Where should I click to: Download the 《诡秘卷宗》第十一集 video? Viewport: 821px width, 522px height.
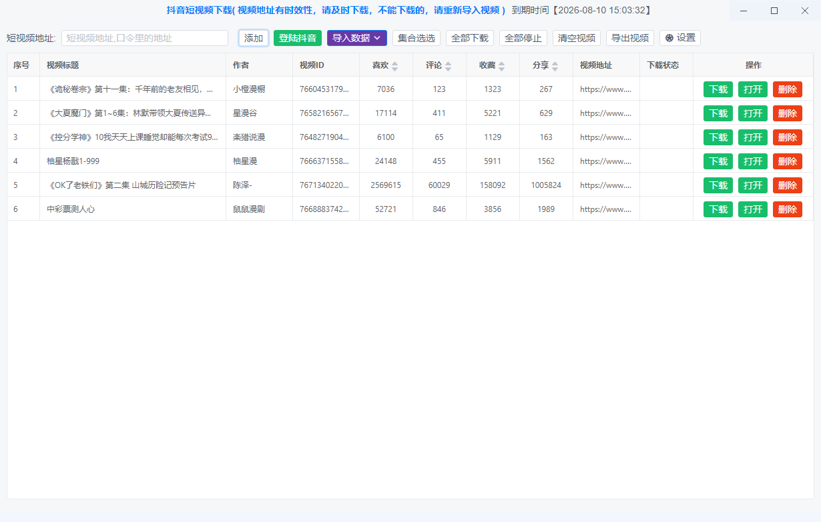pyautogui.click(x=718, y=89)
